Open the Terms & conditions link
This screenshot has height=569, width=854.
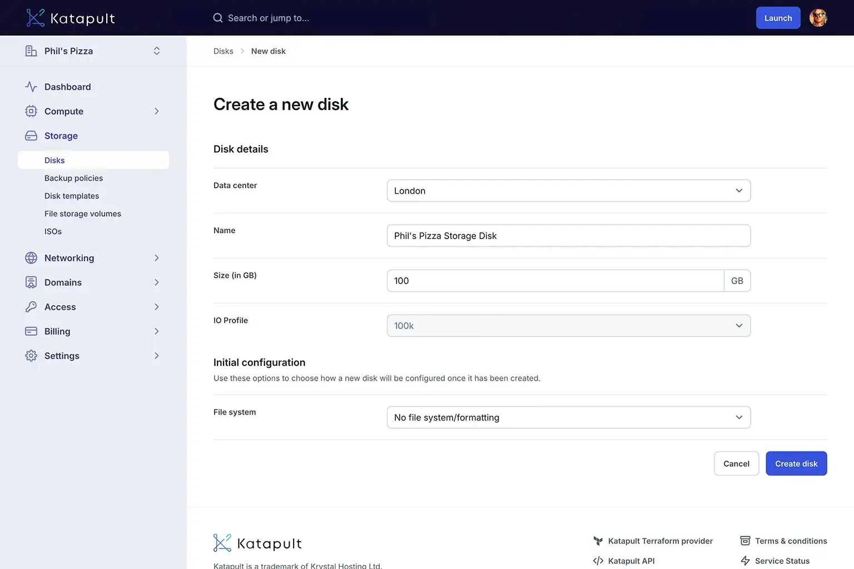pyautogui.click(x=791, y=541)
